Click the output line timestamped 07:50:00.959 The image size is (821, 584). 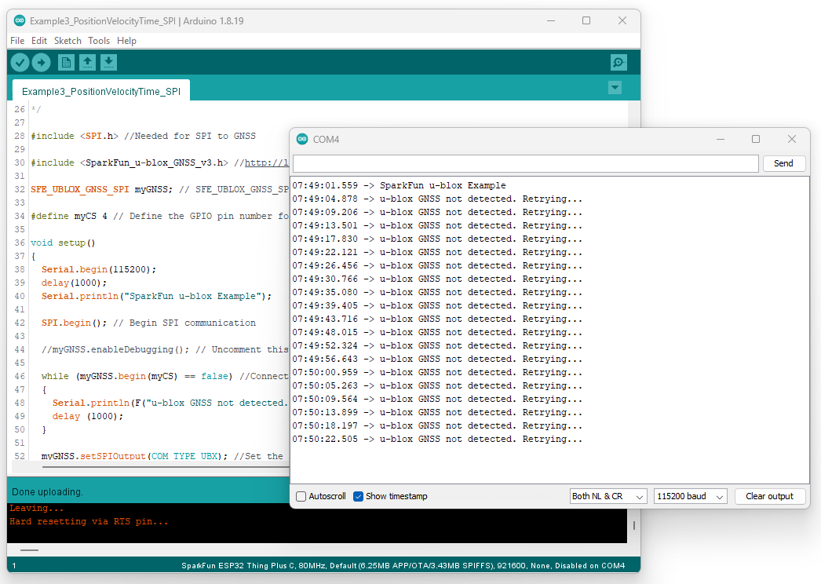click(x=437, y=372)
